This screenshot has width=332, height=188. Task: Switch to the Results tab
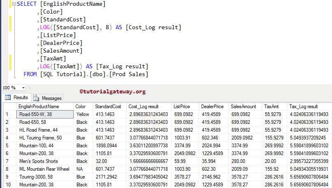pos(16,97)
